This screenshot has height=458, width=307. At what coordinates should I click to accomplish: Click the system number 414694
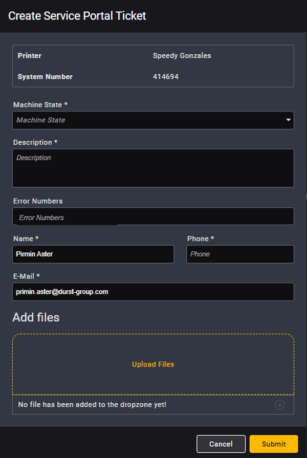point(165,77)
